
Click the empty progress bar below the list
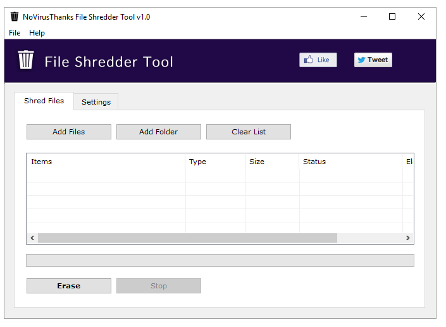[220, 260]
